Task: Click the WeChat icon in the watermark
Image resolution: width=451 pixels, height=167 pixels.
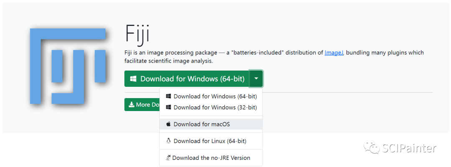Action: coord(371,148)
